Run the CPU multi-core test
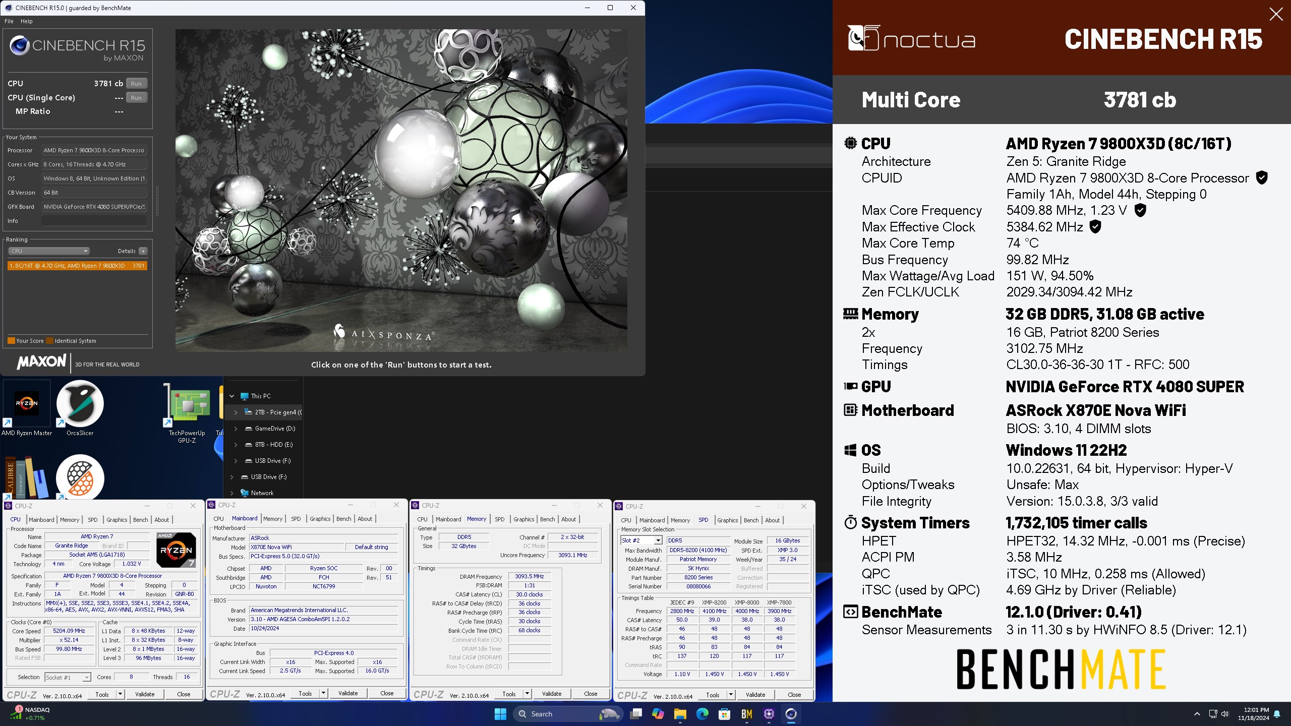1291x726 pixels. click(x=136, y=84)
